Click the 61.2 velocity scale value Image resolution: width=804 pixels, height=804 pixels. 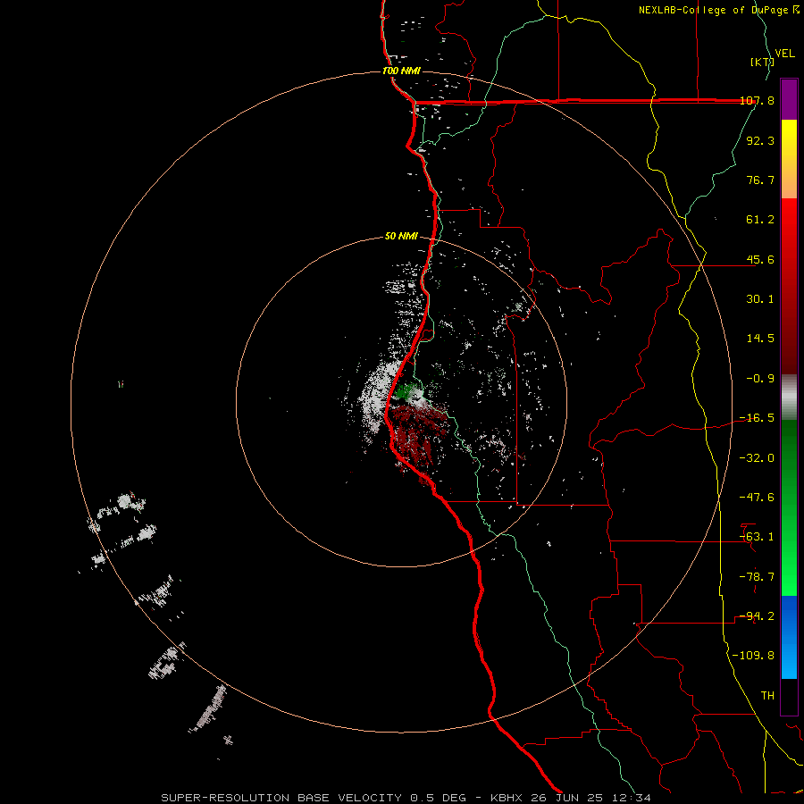click(760, 220)
